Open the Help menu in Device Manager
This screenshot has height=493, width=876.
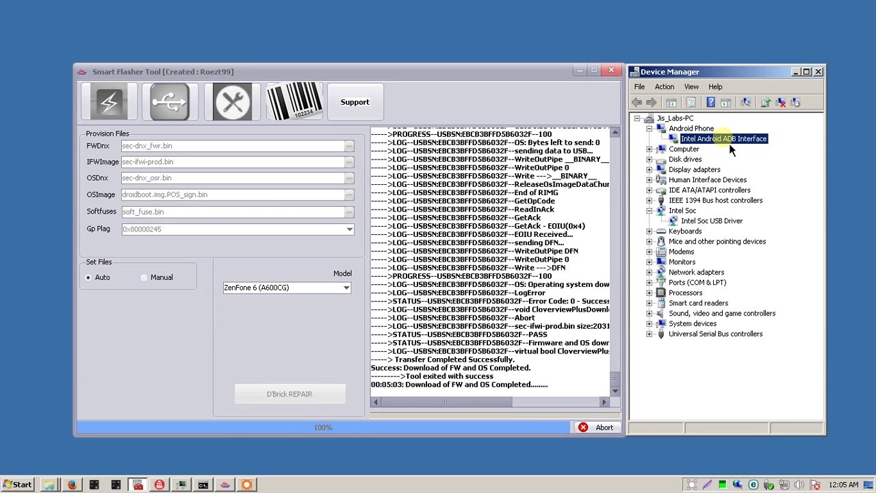tap(715, 87)
